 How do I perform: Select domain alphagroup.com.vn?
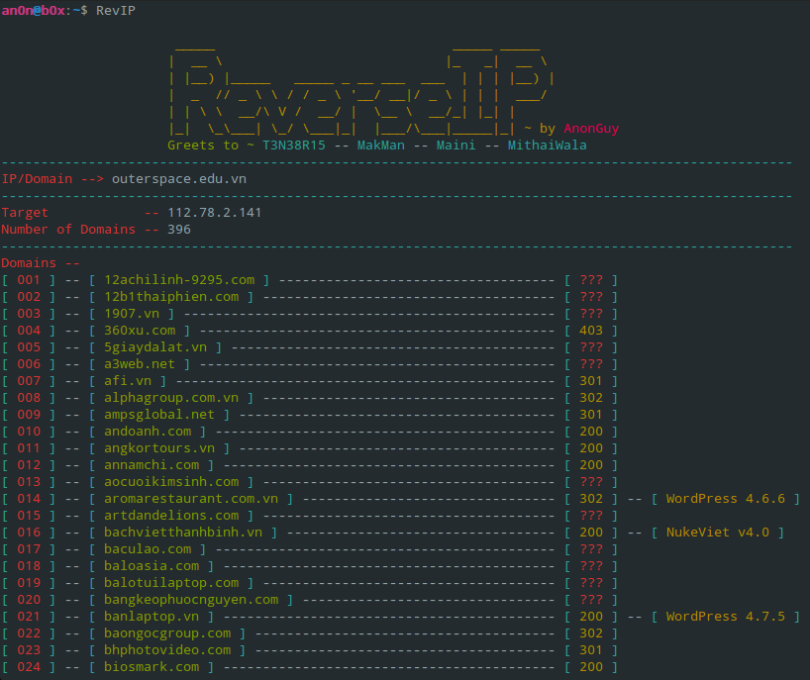171,398
